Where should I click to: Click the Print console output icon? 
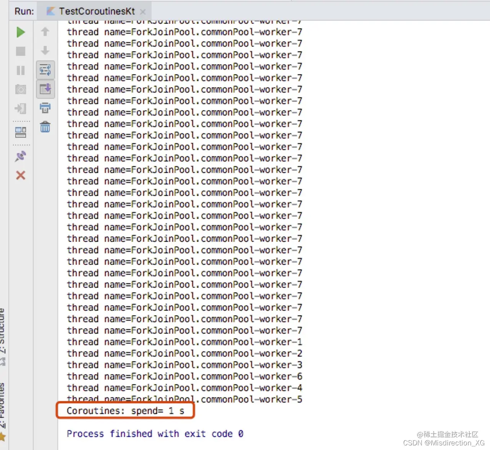45,108
